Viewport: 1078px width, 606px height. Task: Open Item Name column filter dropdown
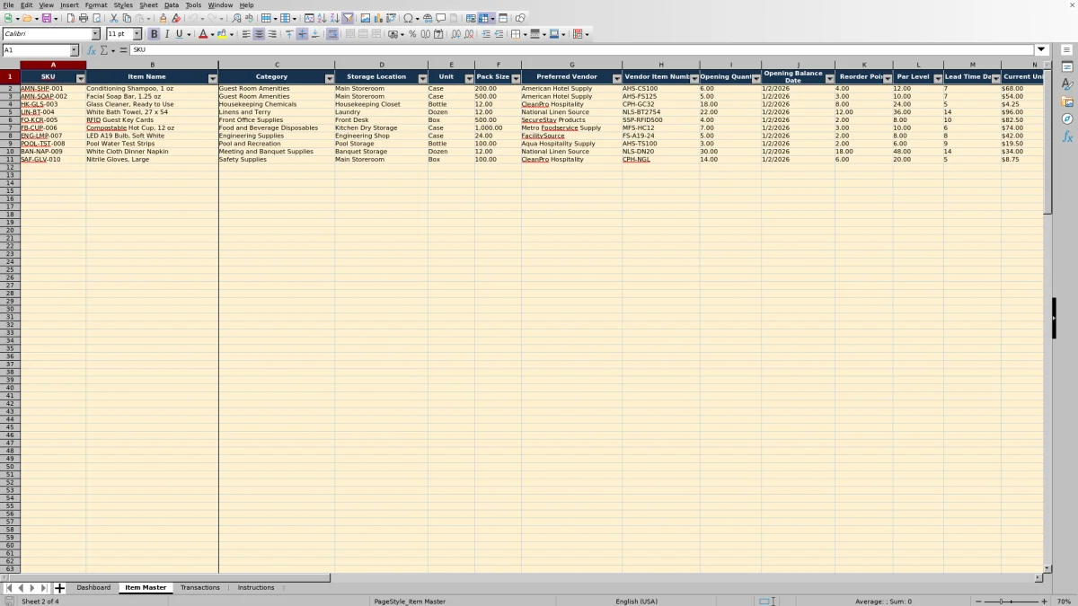coord(213,79)
